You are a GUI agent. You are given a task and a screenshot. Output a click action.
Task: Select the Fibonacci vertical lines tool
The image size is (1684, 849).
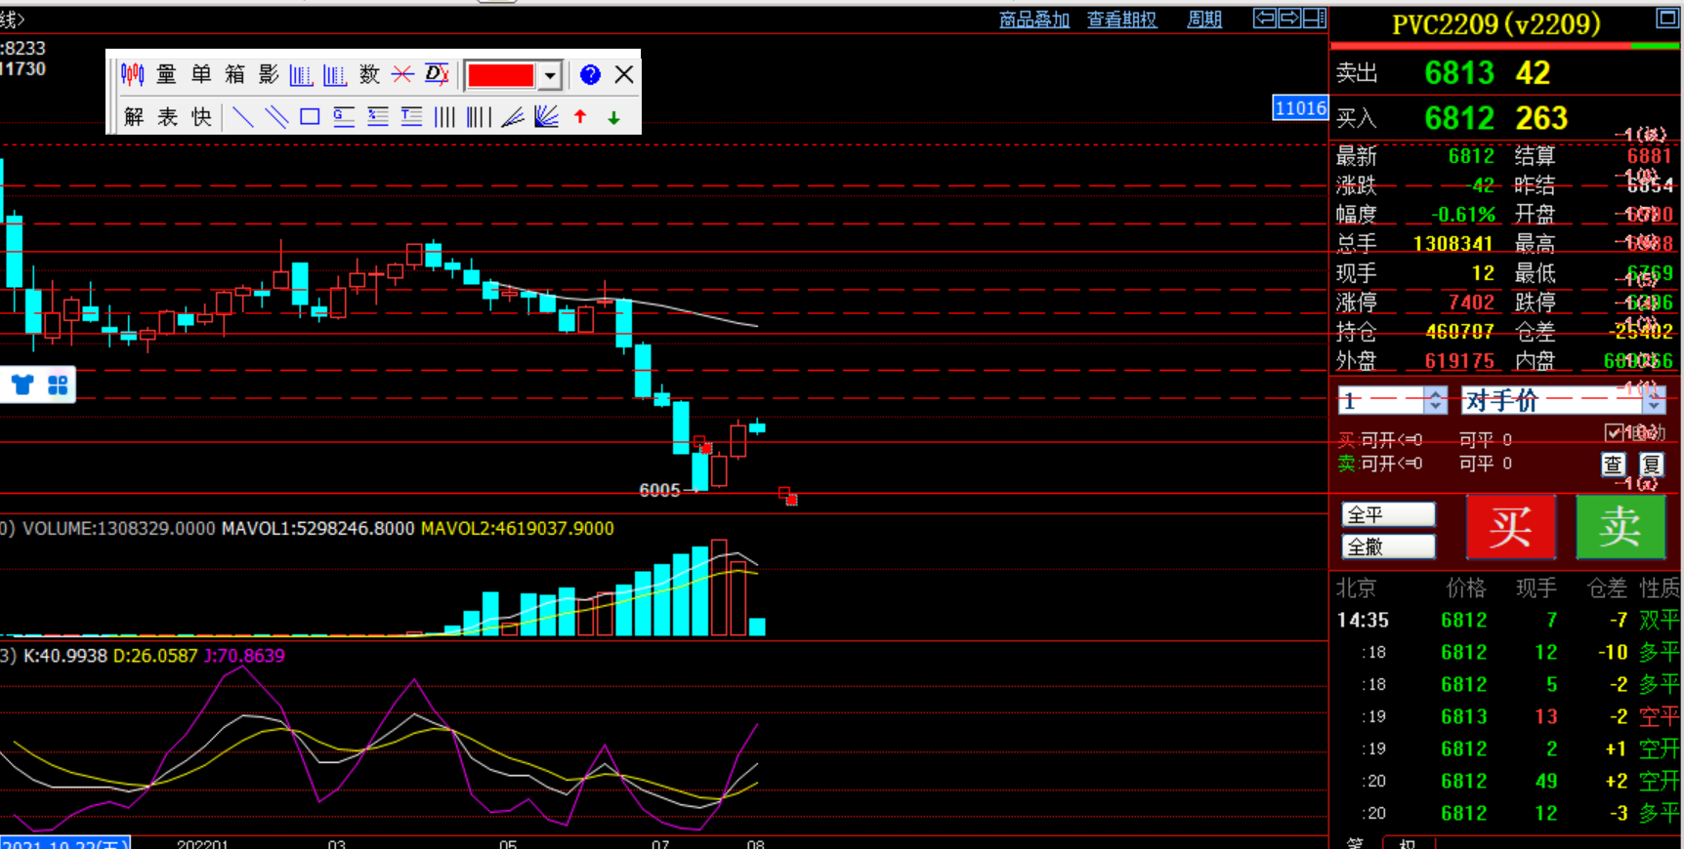click(x=479, y=117)
